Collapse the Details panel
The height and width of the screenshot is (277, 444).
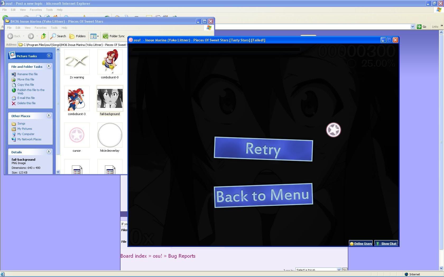[x=49, y=152]
